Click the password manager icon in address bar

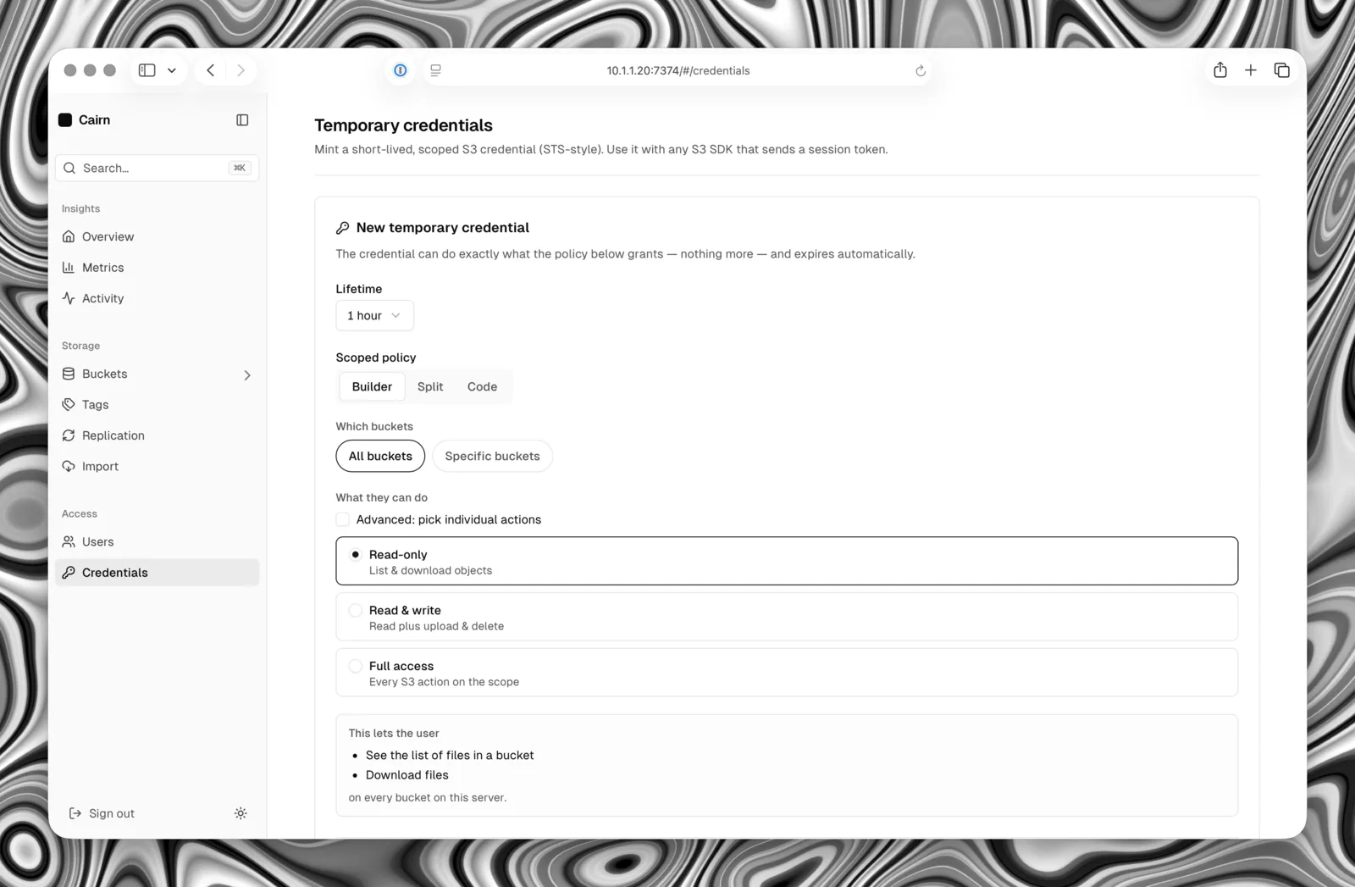[x=401, y=70]
